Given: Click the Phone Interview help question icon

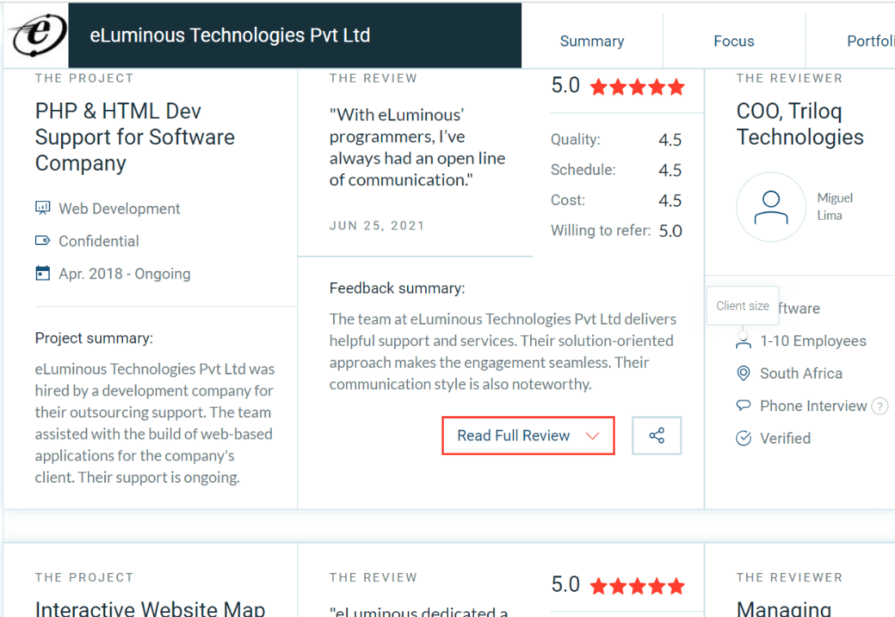Looking at the screenshot, I should pyautogui.click(x=880, y=406).
